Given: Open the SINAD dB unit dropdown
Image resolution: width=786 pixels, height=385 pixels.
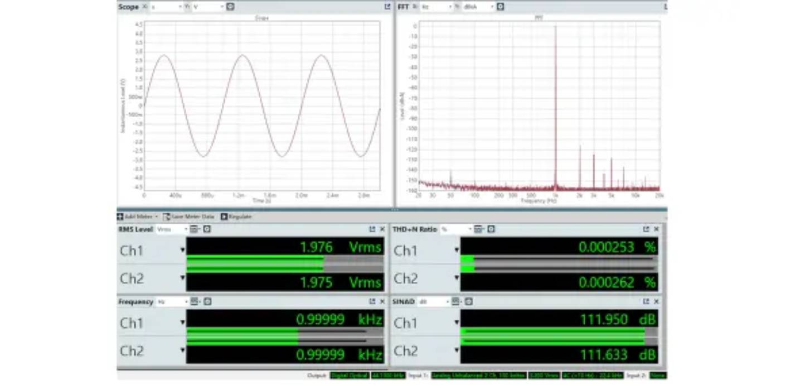Looking at the screenshot, I should point(434,301).
